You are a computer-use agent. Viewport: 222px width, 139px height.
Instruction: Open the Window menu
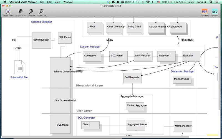(68, 2)
